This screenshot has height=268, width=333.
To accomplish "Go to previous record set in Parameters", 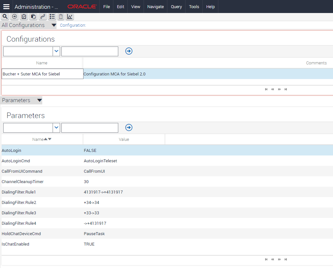I will [x=273, y=259].
